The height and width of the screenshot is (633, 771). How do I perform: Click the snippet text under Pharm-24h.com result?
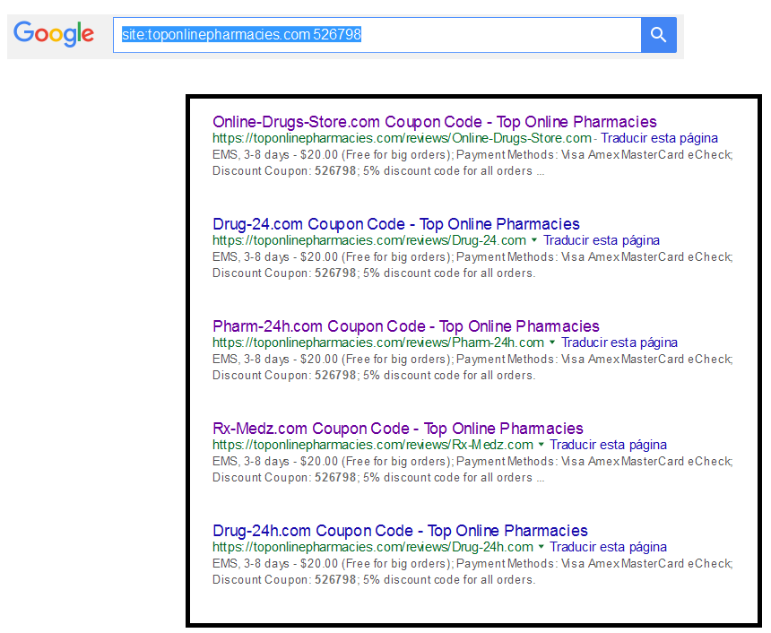(x=472, y=368)
